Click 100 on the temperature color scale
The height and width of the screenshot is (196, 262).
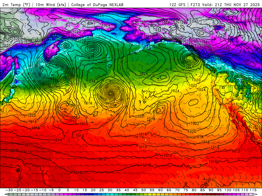coord(228,190)
